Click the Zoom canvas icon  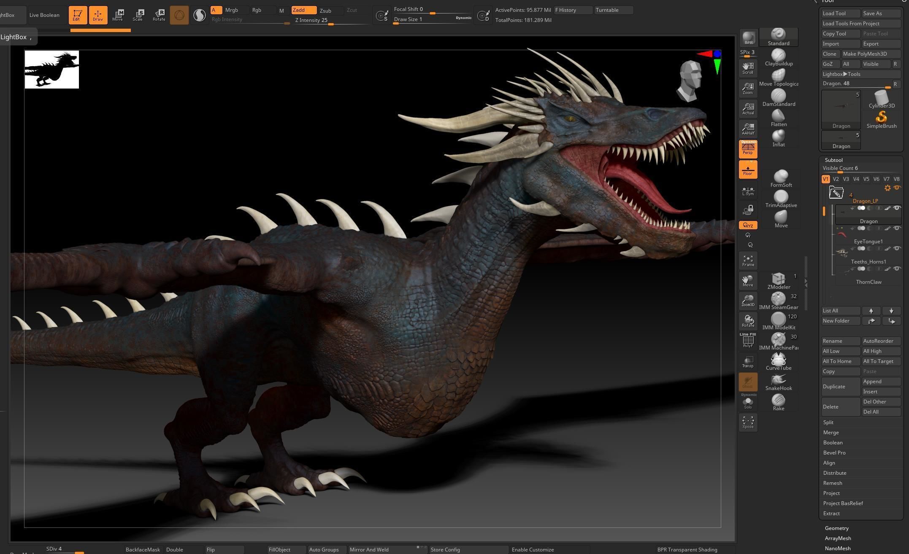(x=748, y=89)
